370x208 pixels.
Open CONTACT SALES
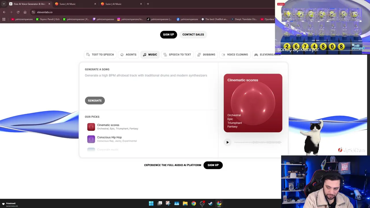(x=193, y=34)
